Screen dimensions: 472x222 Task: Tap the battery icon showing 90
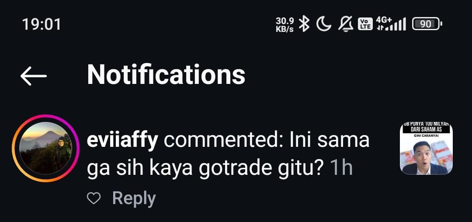(x=427, y=24)
